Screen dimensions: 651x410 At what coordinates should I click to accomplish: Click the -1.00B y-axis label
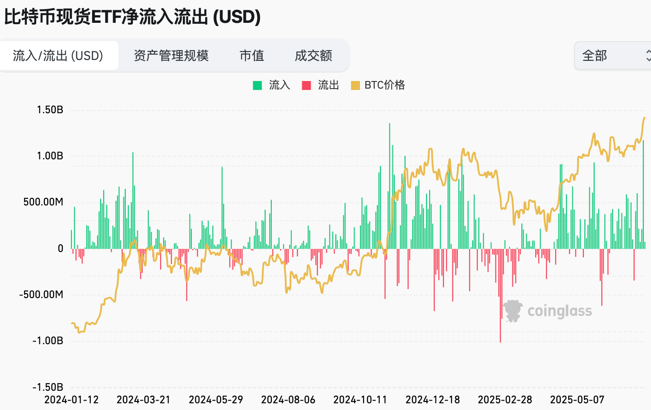tap(48, 341)
